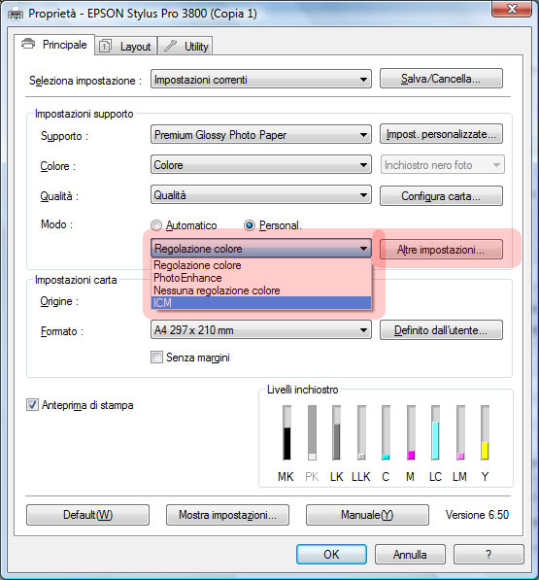Screen dimensions: 539x580
Task: Select the Personal. mode radio button
Action: coord(250,224)
